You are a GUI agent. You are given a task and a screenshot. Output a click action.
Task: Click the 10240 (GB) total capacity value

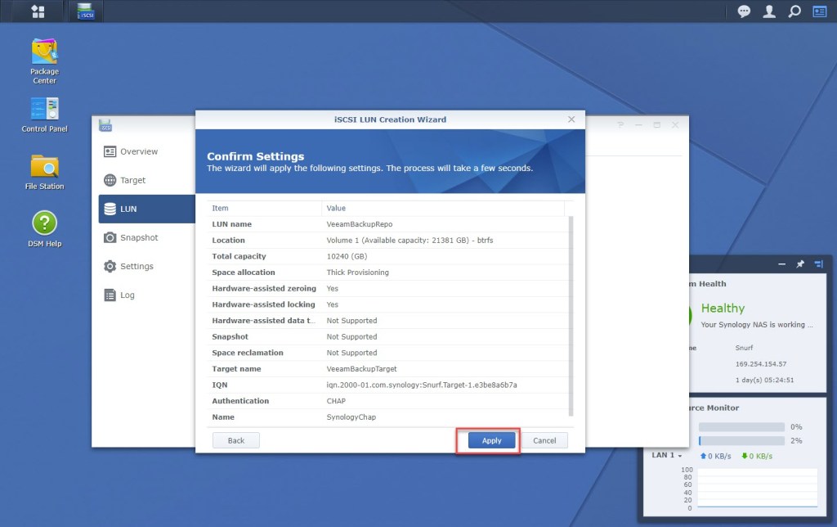click(347, 256)
